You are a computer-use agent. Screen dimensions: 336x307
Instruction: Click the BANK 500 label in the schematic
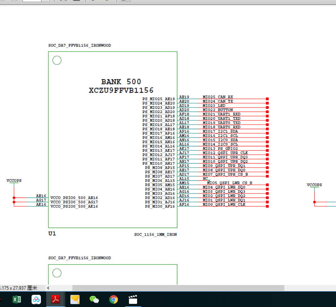pos(121,82)
